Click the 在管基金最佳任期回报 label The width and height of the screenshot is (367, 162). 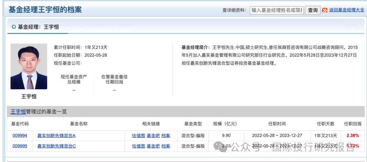pos(114,79)
